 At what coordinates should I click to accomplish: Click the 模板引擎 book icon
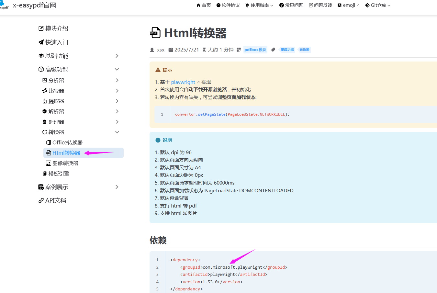coord(45,174)
